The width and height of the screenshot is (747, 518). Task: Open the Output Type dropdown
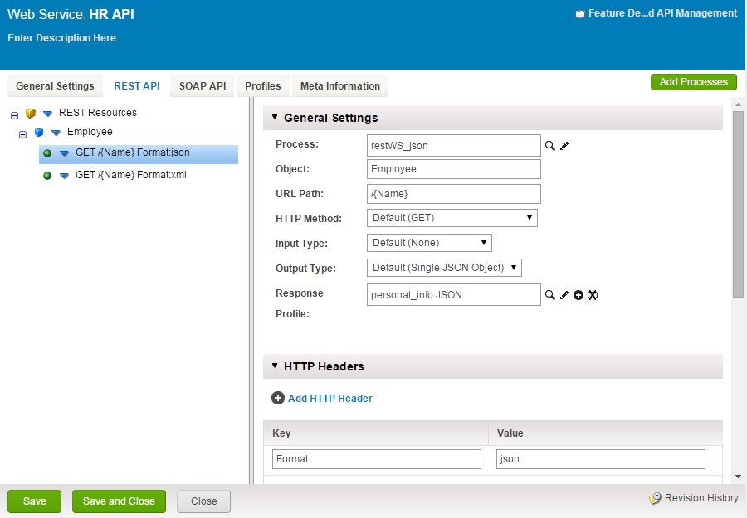pos(444,268)
